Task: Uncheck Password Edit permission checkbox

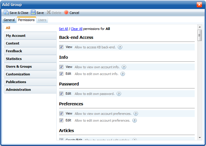Action: 61,94
